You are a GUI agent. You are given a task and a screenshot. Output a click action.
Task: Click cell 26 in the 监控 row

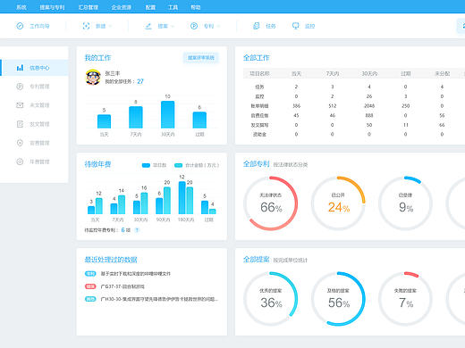369,96
